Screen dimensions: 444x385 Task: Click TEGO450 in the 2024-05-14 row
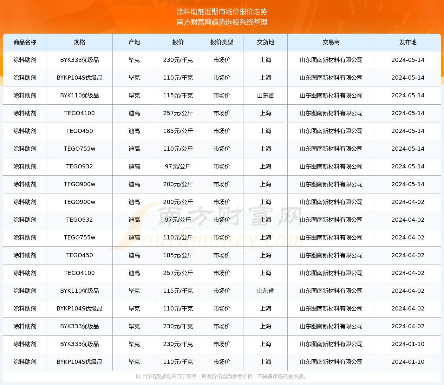pos(80,131)
